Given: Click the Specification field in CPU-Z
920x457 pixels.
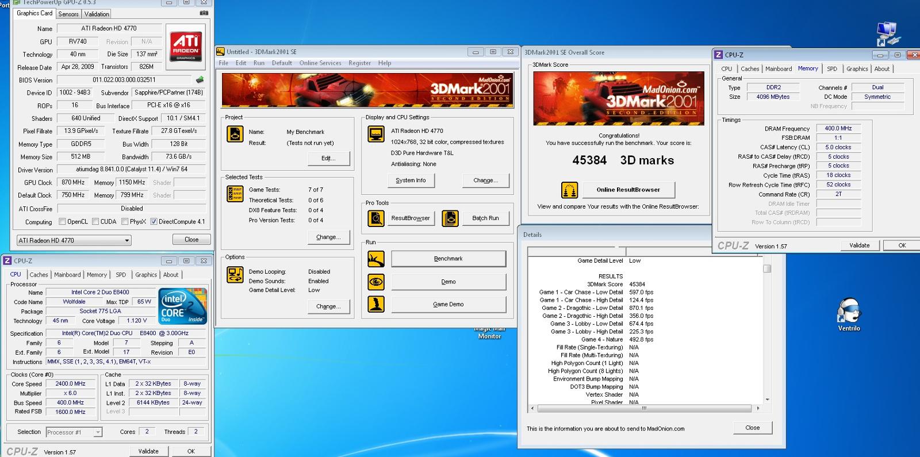Looking at the screenshot, I should 125,333.
